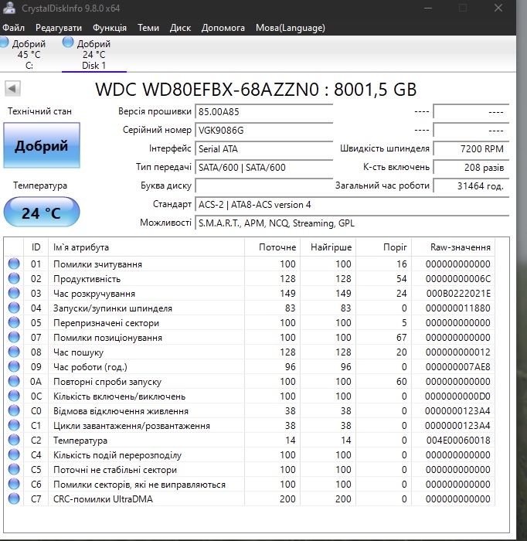The width and height of the screenshot is (527, 541).
Task: Click status orb for attribute C1
Action: coord(14,425)
